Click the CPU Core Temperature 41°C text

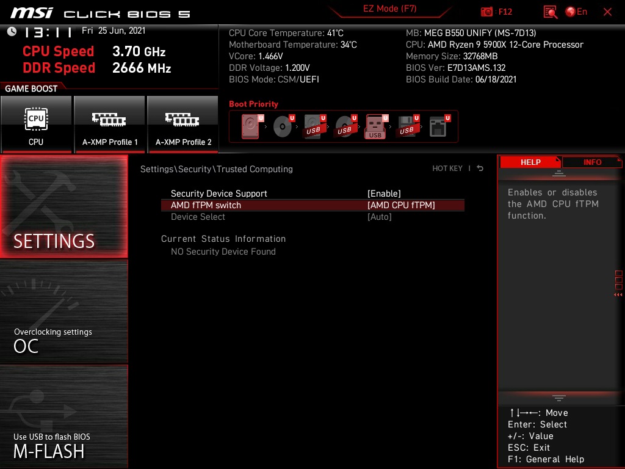coord(286,33)
